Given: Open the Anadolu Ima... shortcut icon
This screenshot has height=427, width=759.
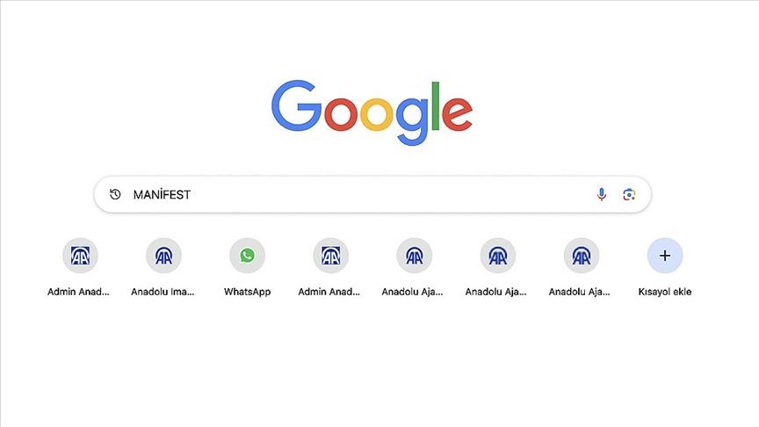Looking at the screenshot, I should [163, 256].
